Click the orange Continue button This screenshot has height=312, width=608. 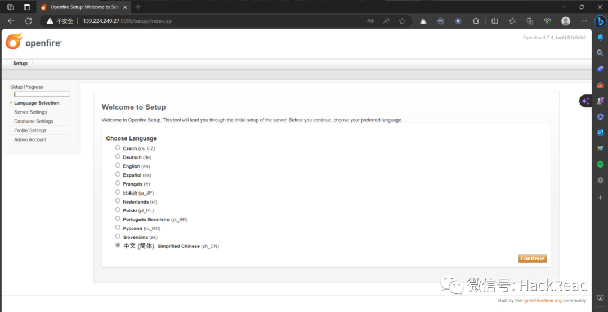pos(533,259)
